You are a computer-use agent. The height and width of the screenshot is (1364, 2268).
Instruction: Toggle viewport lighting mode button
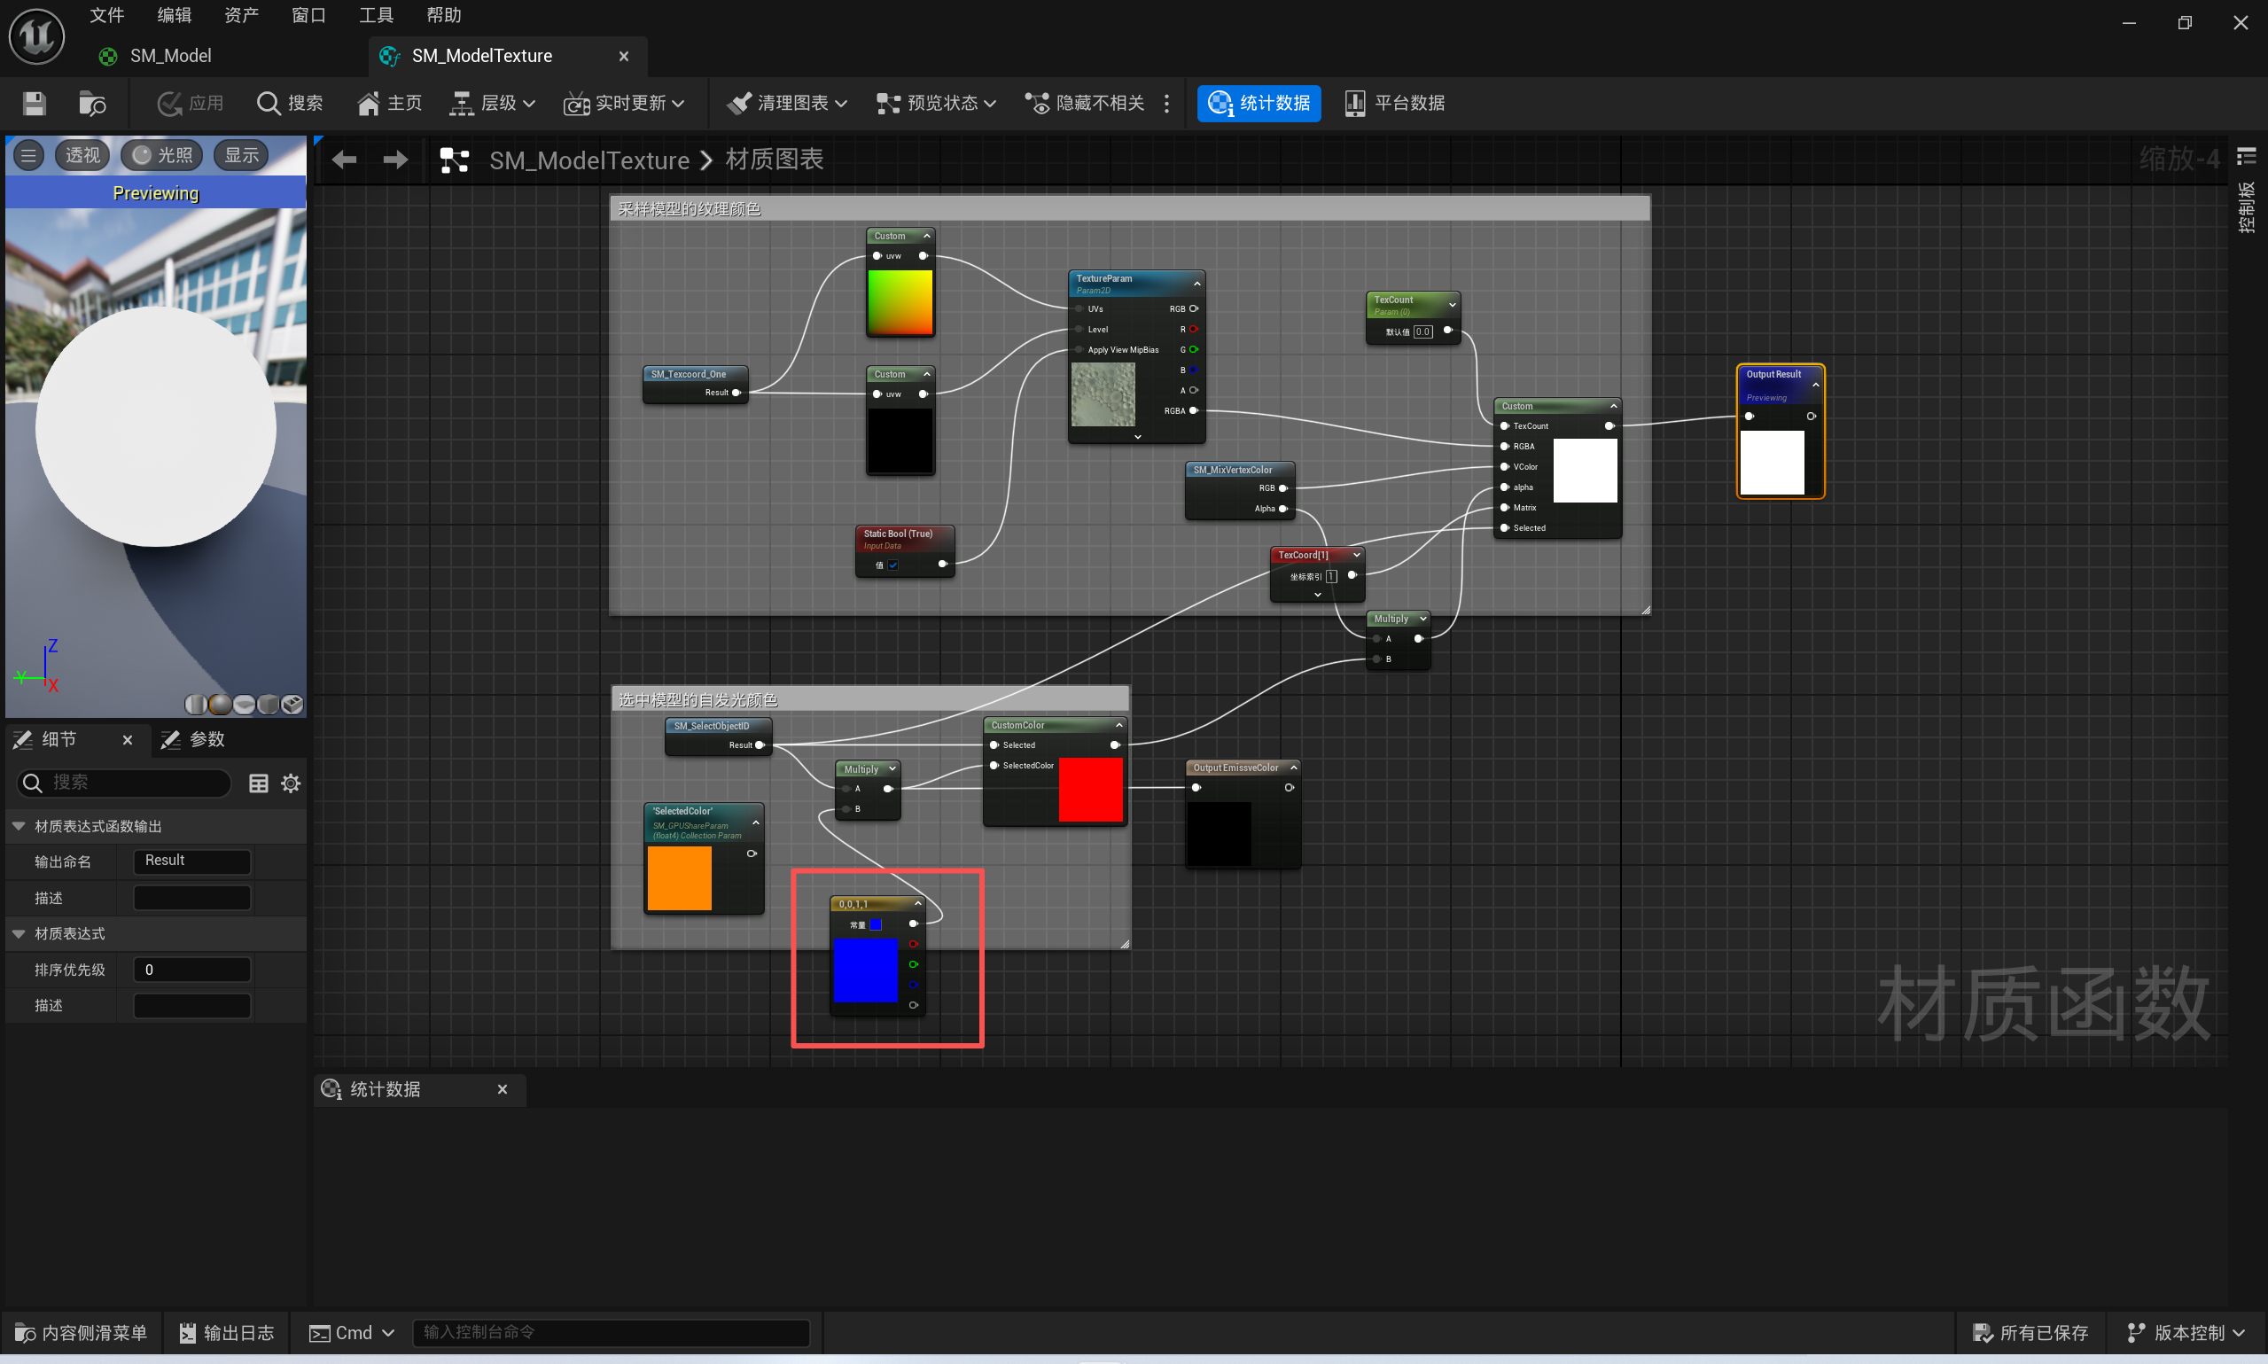coord(163,155)
